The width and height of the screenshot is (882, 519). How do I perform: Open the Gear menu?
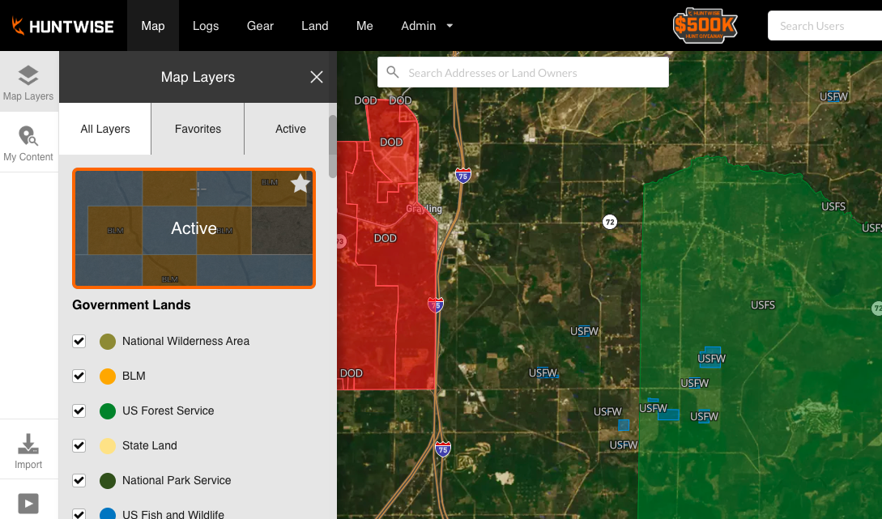[x=260, y=26]
